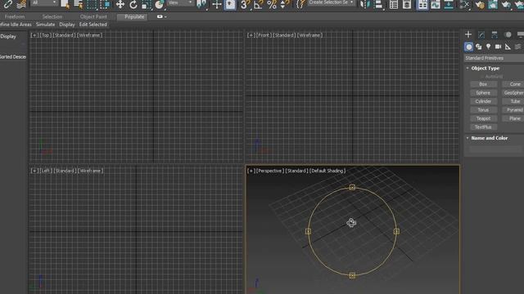
Task: Choose the Rectangular Selection Region tool
Action: click(x=92, y=4)
